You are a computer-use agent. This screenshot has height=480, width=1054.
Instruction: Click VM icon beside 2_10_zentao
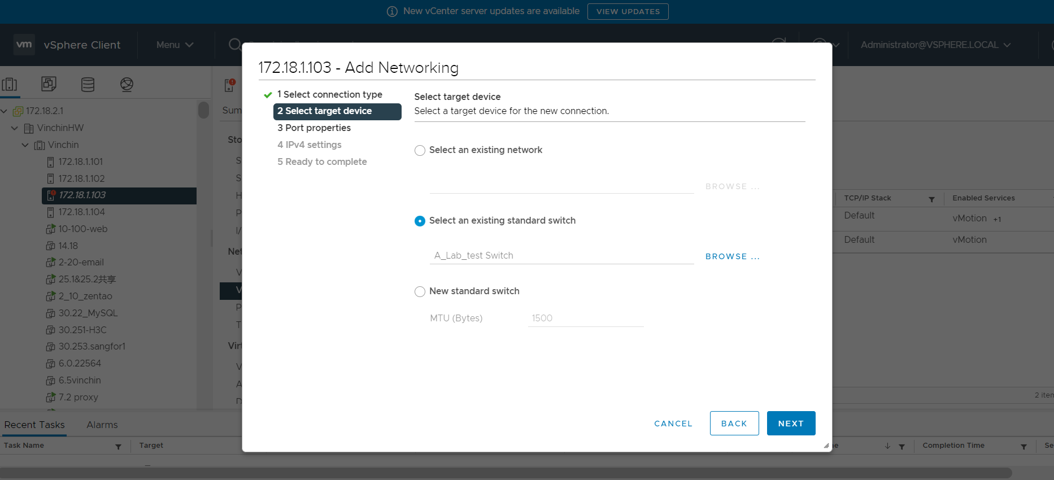click(x=51, y=296)
